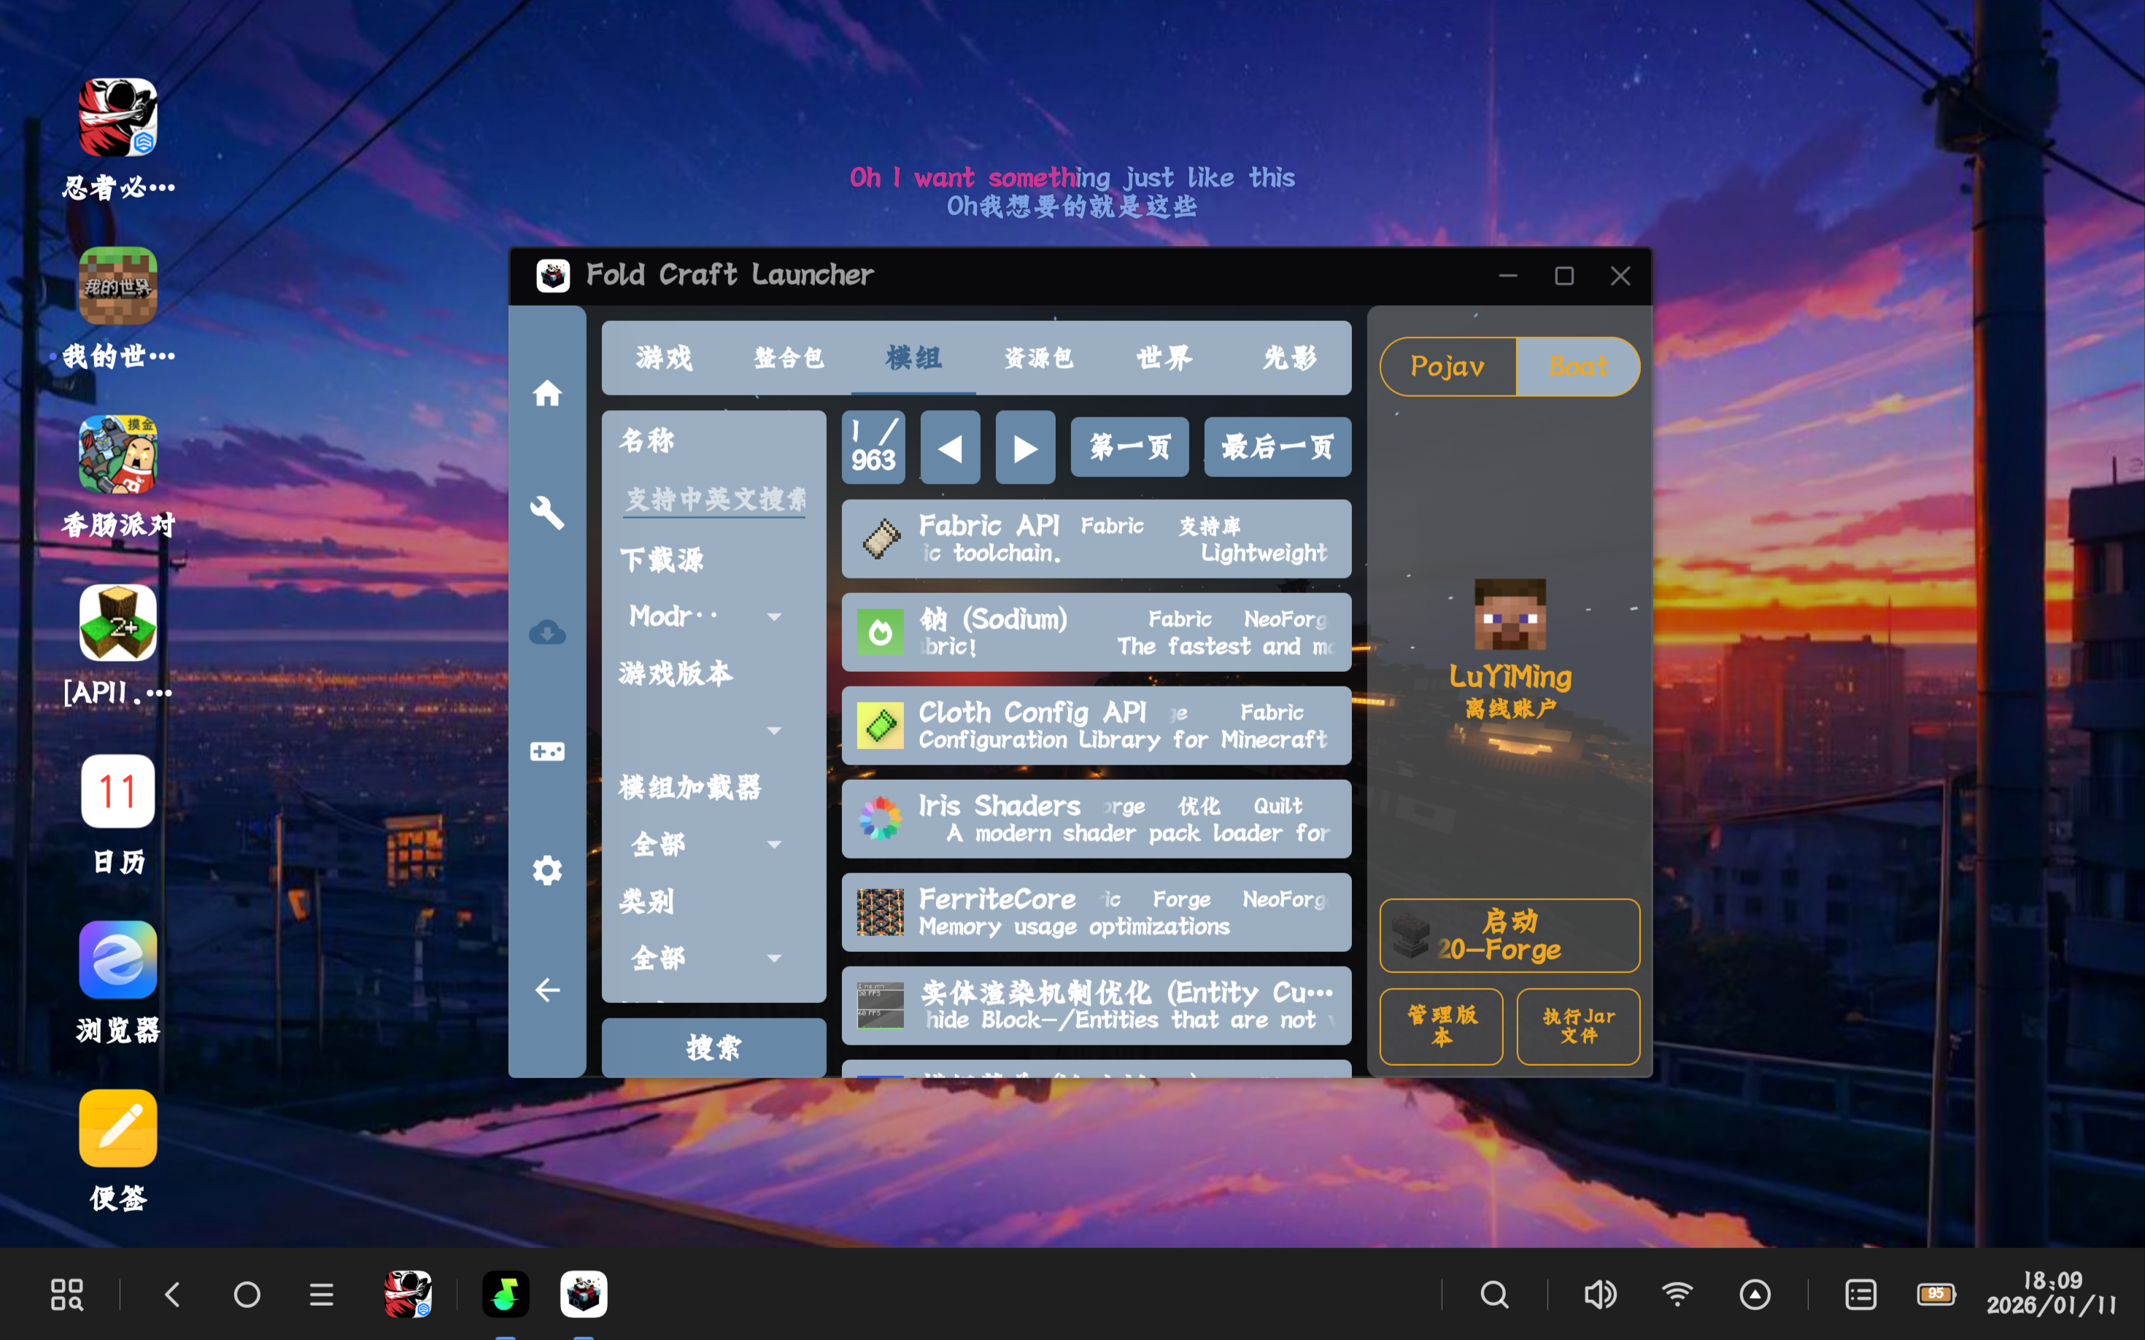Click the 名称 search input field
2145x1340 pixels.
714,499
